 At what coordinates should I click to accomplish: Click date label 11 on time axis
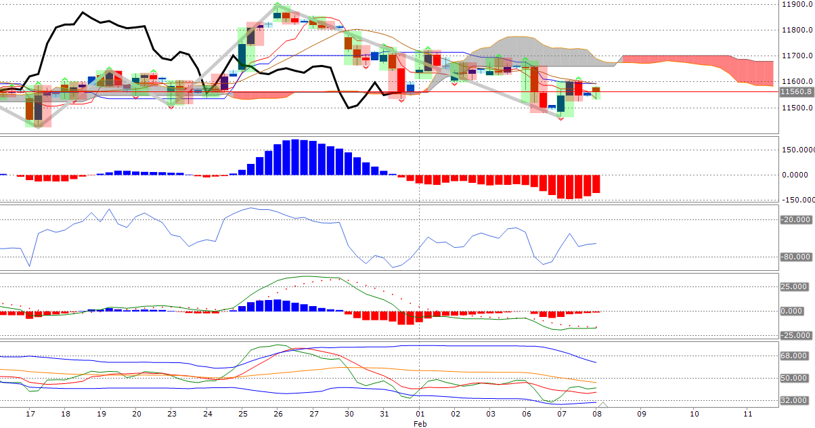(x=747, y=413)
